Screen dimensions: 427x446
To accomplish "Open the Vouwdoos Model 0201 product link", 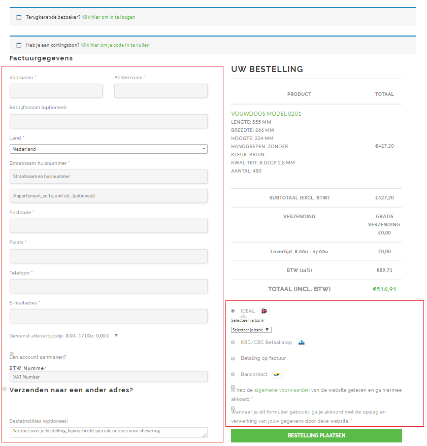I will (266, 114).
